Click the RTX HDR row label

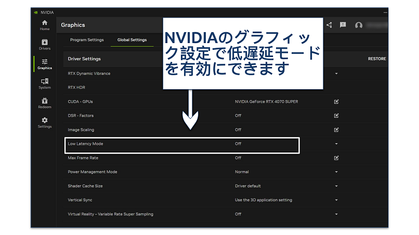point(76,88)
